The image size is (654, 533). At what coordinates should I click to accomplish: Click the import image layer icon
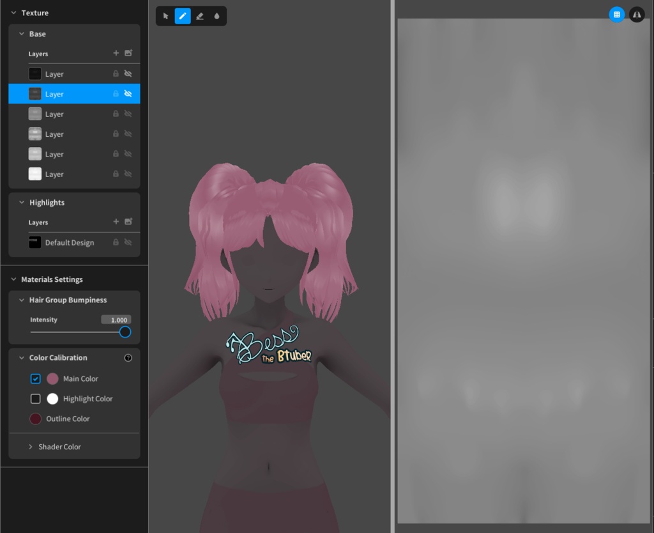tap(128, 53)
